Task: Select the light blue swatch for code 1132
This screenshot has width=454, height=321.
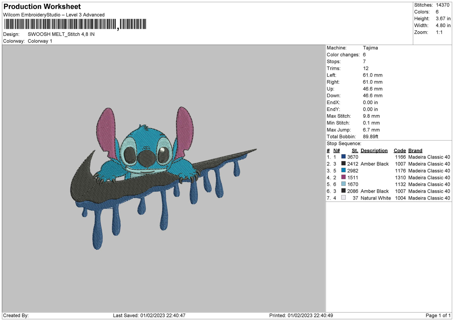Action: coord(343,184)
